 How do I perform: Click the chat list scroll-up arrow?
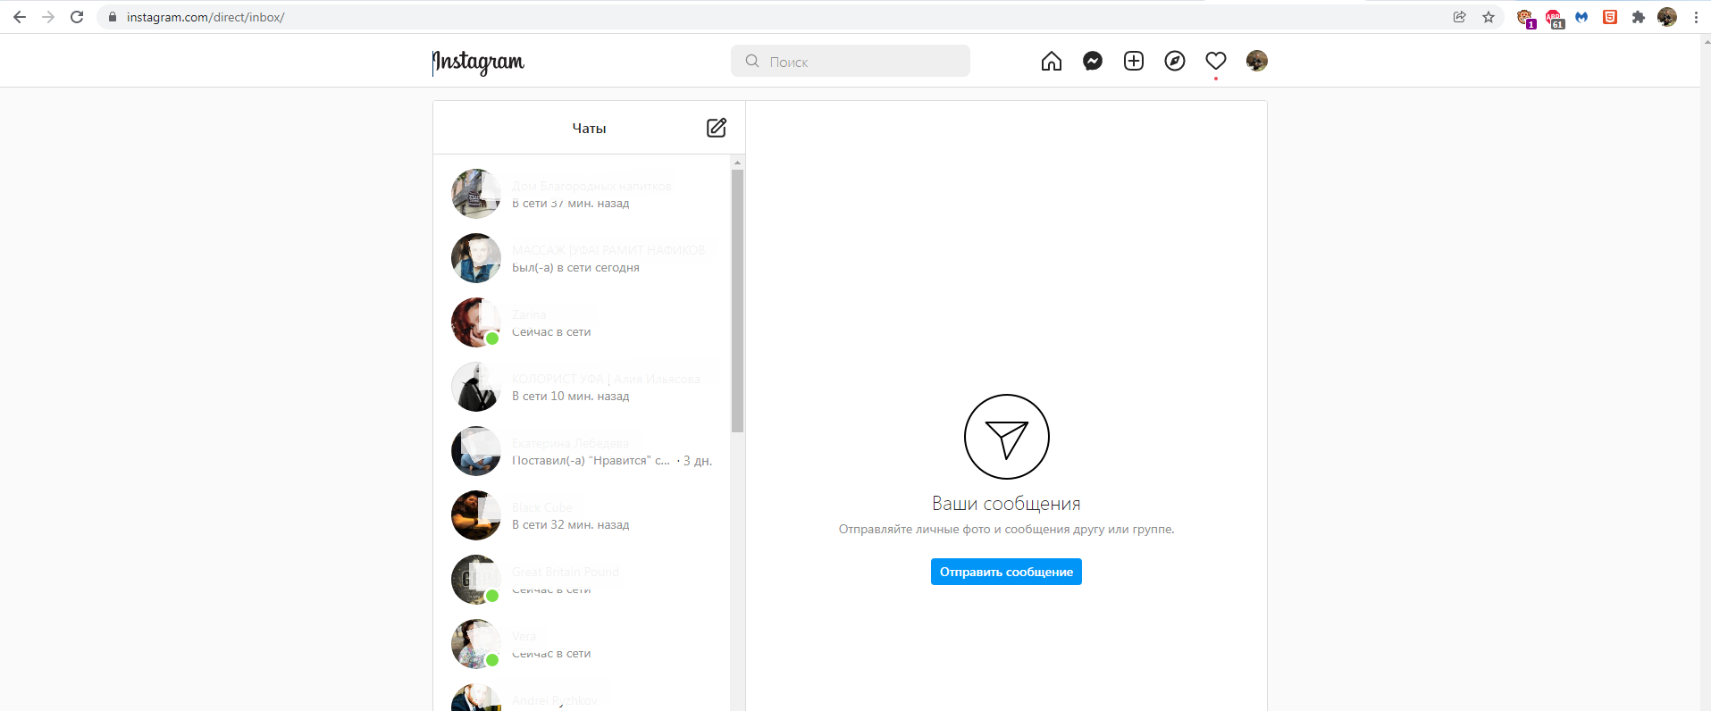(x=737, y=163)
